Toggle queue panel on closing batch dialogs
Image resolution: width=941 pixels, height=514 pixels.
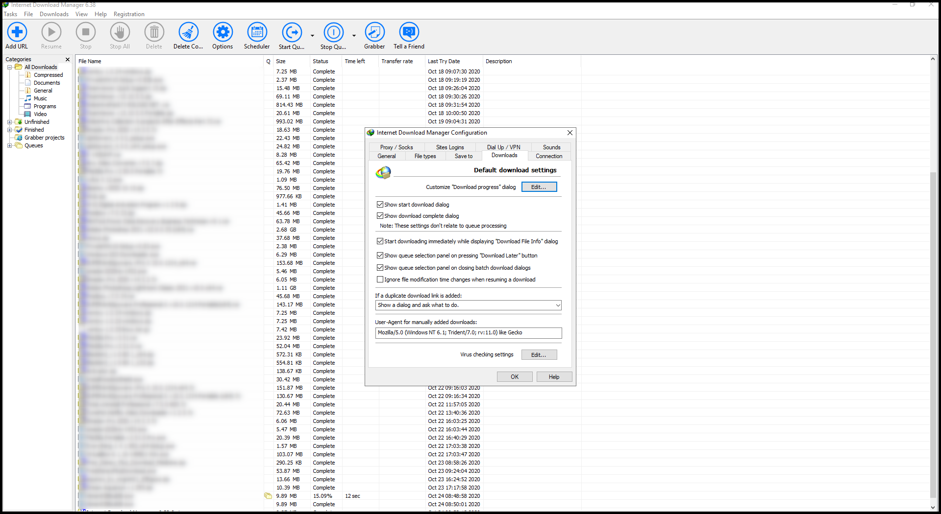coord(379,267)
